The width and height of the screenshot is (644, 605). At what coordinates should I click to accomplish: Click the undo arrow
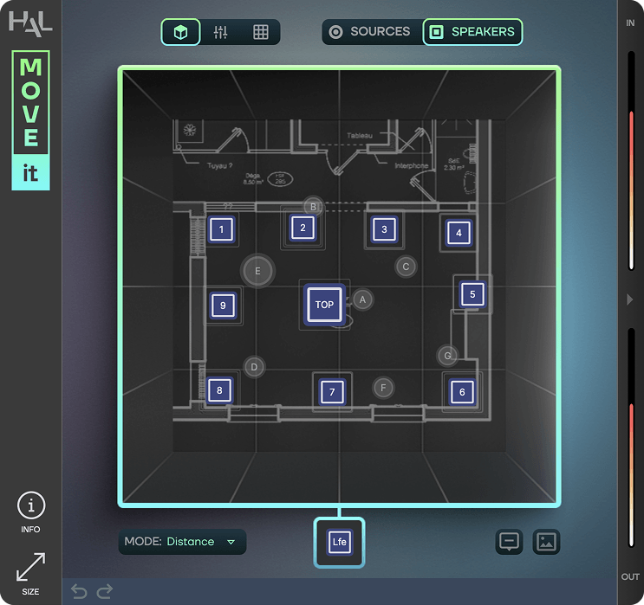pyautogui.click(x=79, y=591)
